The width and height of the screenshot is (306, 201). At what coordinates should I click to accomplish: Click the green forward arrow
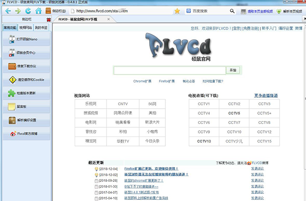(x=18, y=11)
